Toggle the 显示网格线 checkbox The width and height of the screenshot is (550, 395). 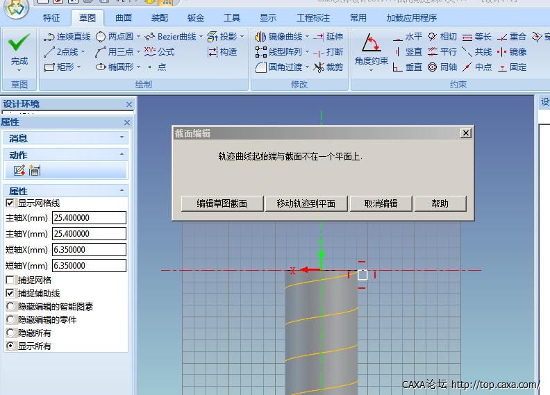coord(10,203)
